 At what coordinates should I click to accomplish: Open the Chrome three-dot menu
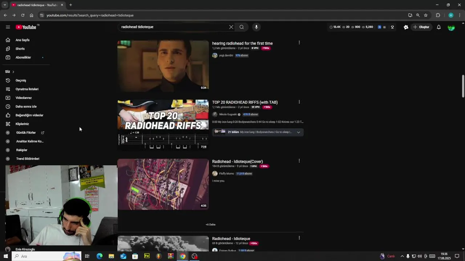point(460,15)
